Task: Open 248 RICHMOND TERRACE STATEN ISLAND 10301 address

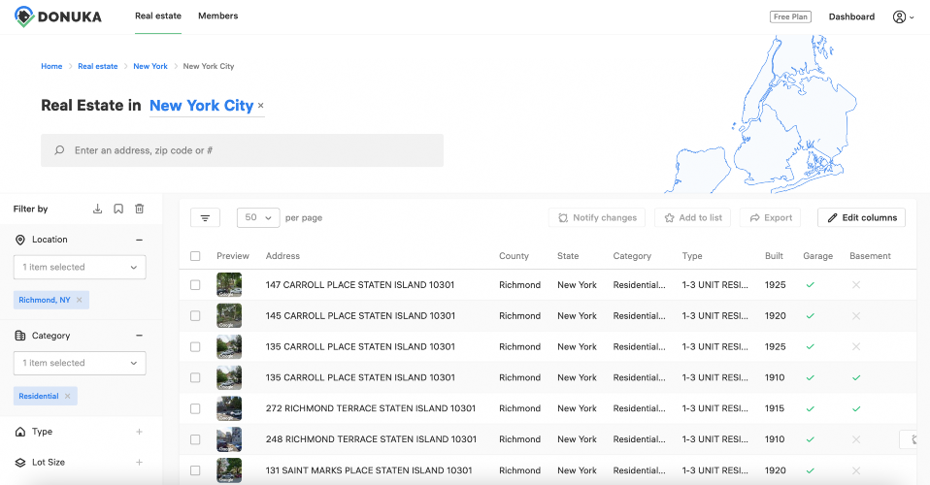Action: tap(371, 439)
